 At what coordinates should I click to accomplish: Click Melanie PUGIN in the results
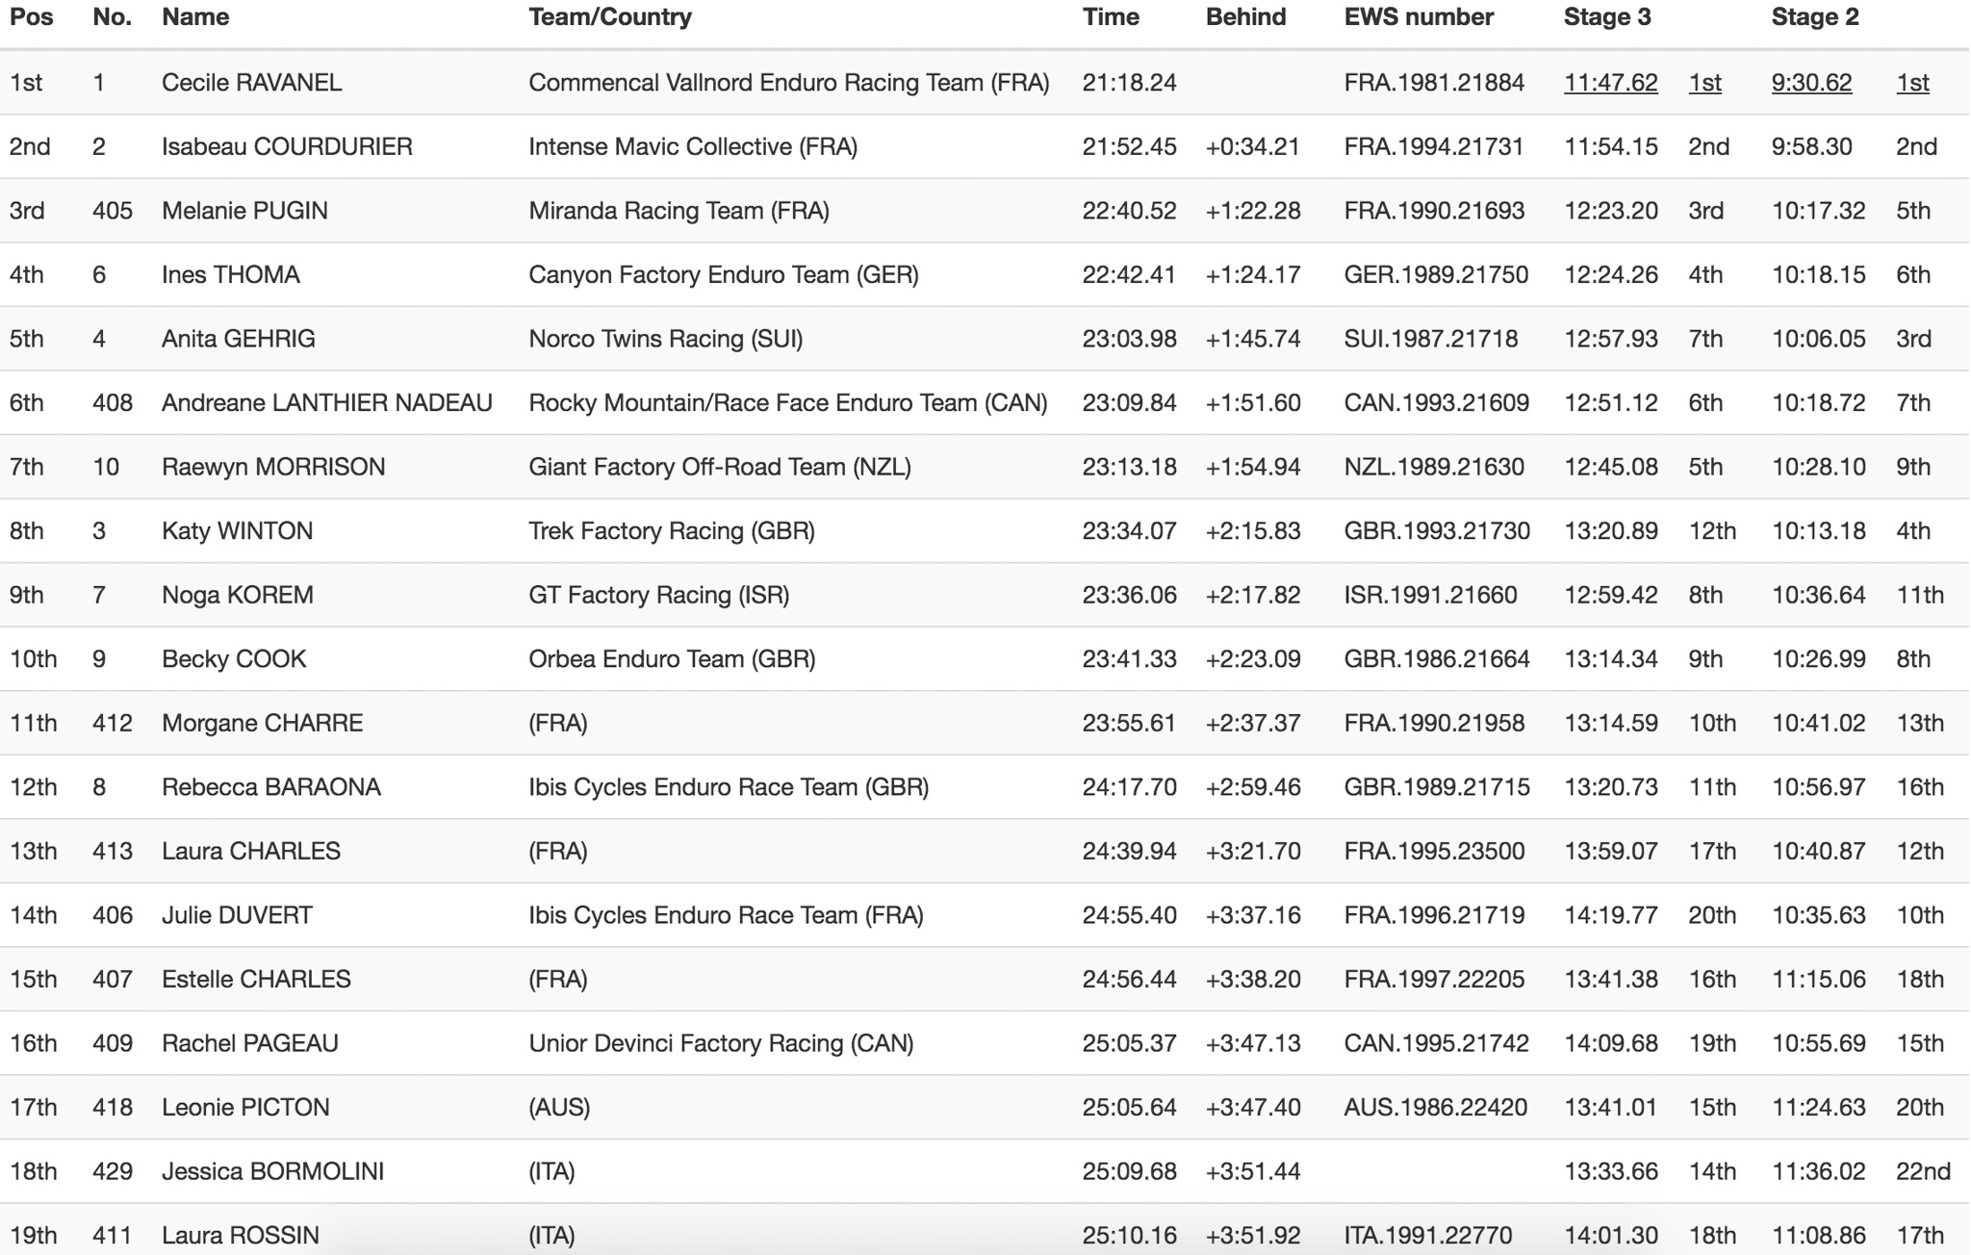(x=244, y=211)
